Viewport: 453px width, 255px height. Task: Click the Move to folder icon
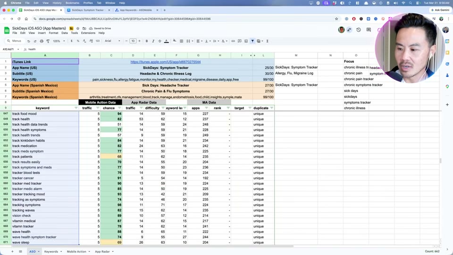84,28
